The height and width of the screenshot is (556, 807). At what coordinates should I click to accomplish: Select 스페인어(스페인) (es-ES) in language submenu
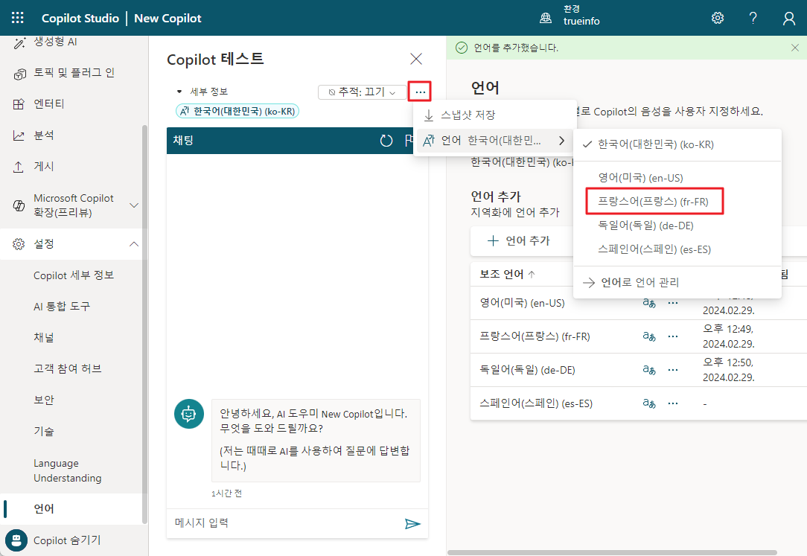pos(677,249)
